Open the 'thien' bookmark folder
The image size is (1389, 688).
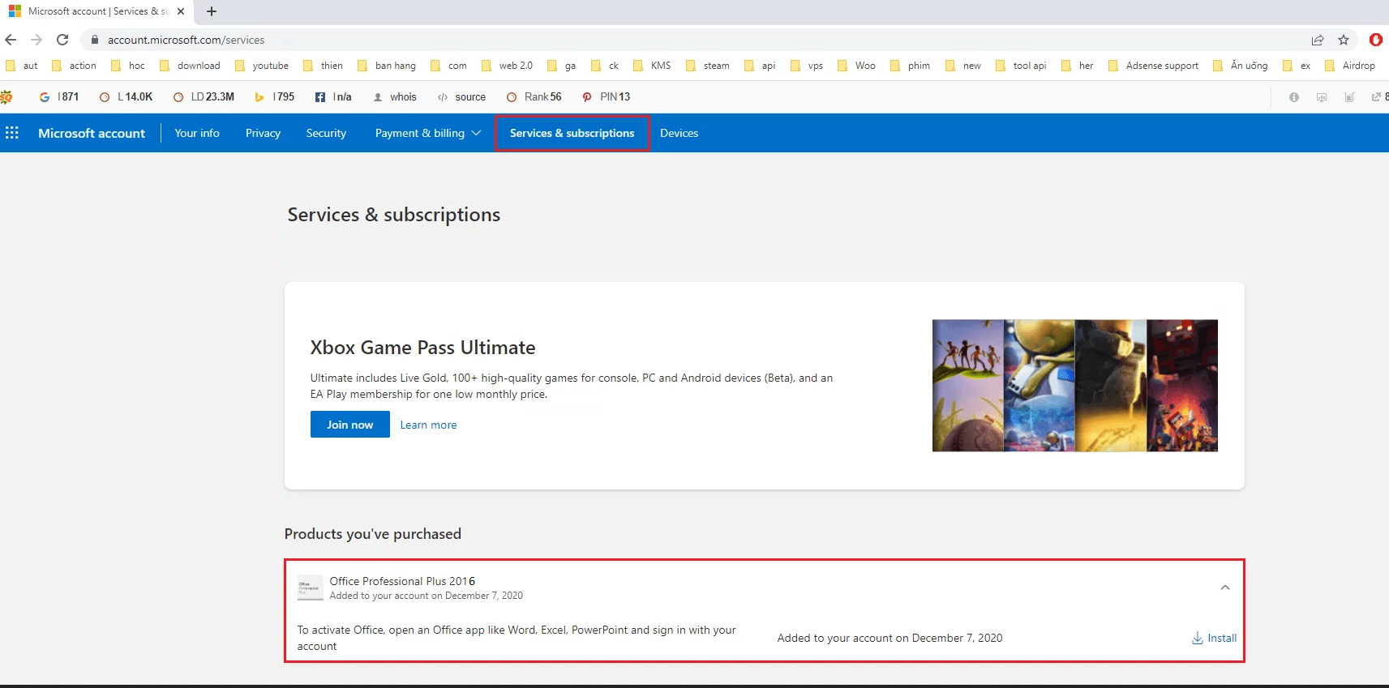pos(323,66)
